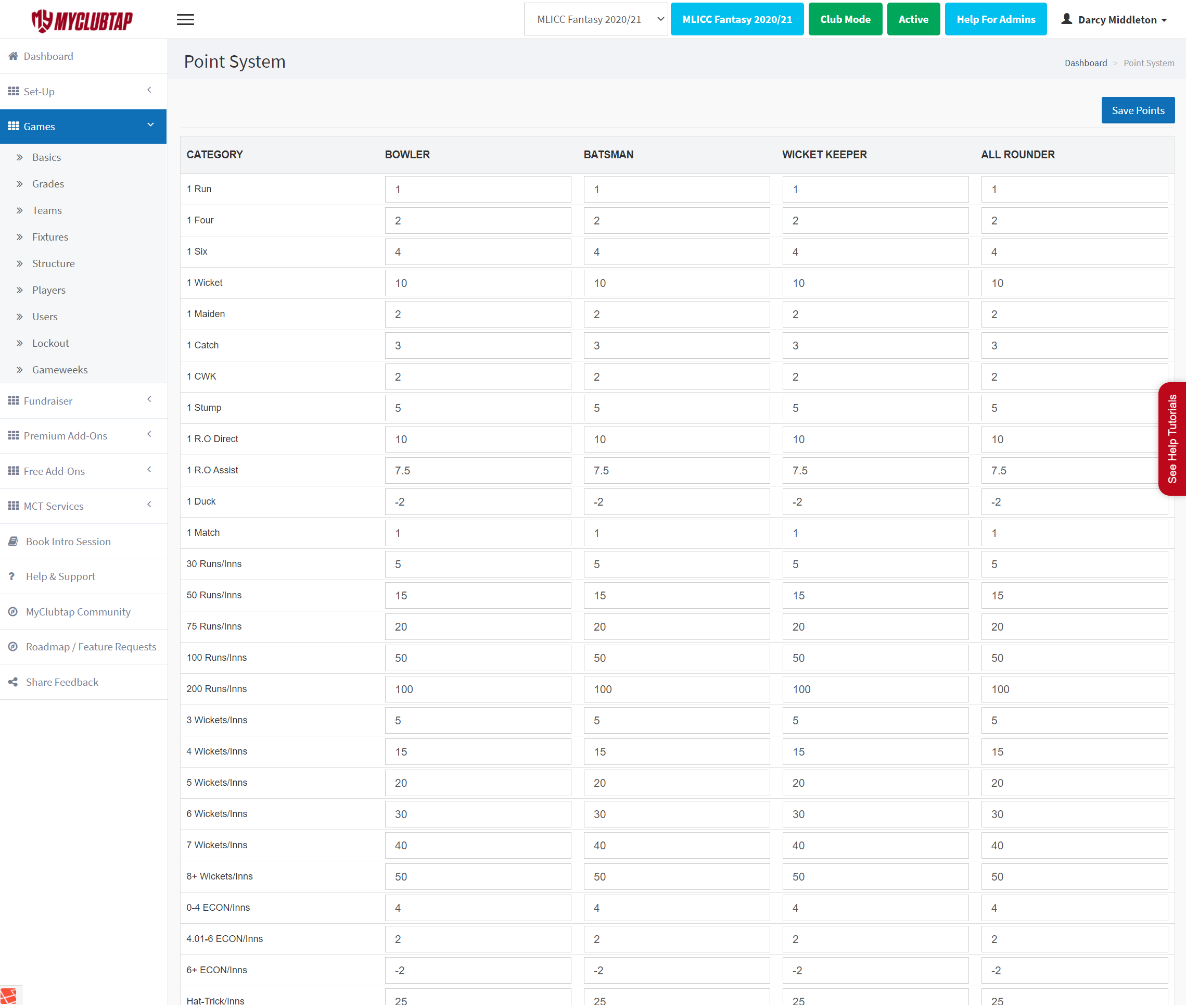Click the Help & Support question mark icon
Viewport: 1186px width, 1005px height.
coord(11,576)
